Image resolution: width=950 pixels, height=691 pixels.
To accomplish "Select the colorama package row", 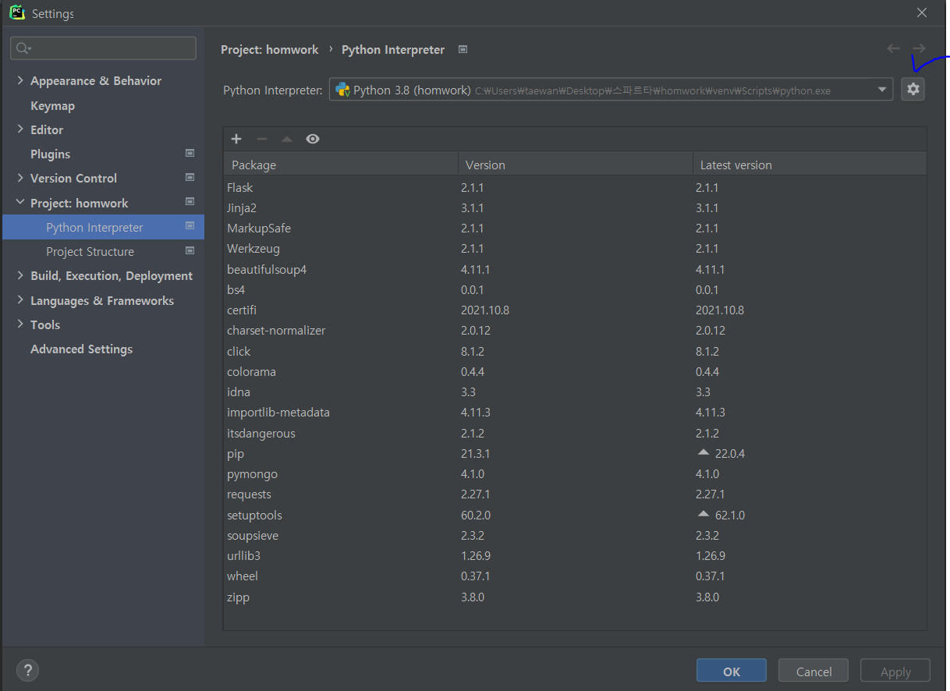I will (575, 371).
